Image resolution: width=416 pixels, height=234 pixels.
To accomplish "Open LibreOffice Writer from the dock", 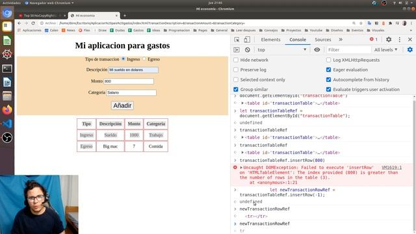I will pos(7,83).
